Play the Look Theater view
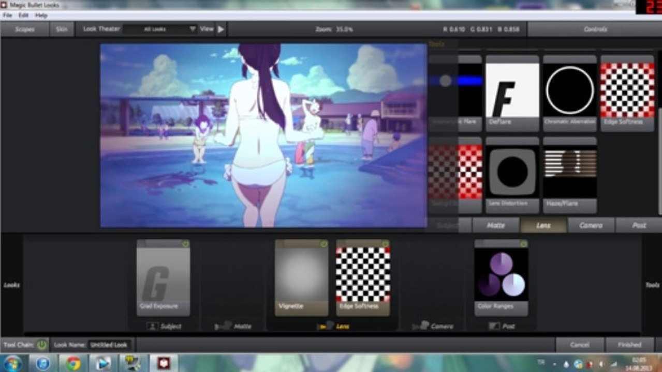662x372 pixels. click(220, 29)
